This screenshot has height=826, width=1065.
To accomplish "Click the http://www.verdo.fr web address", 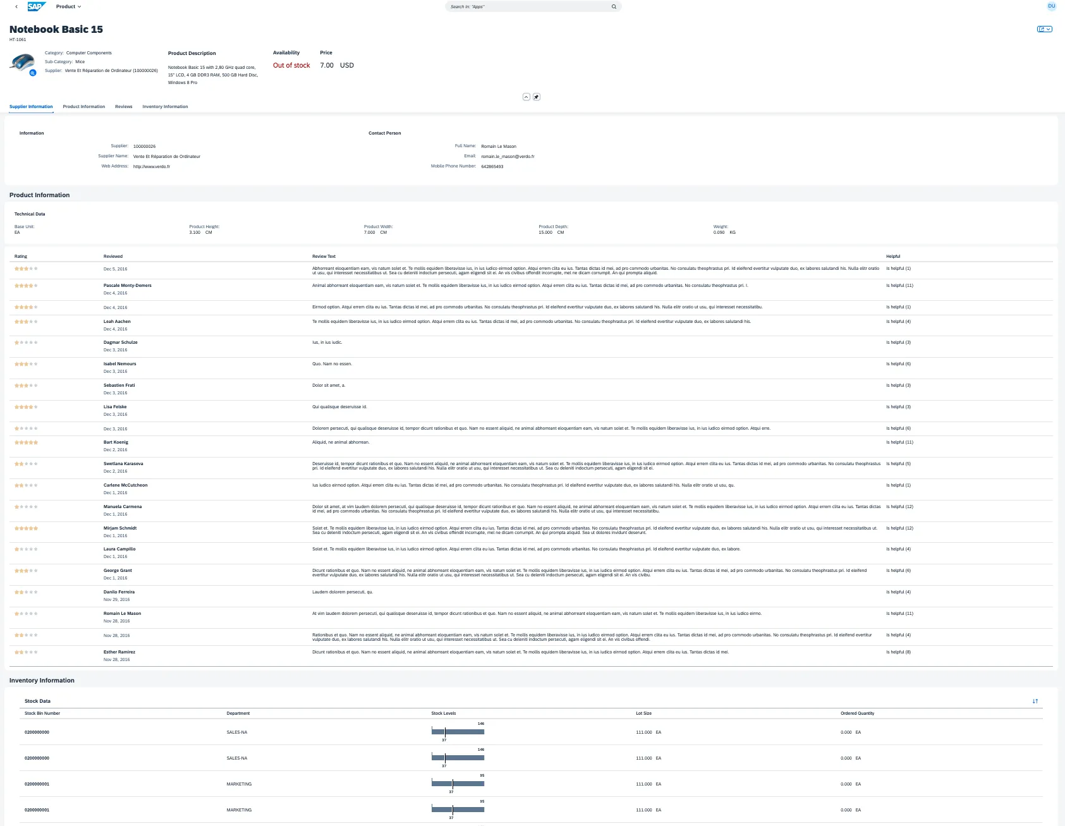I will [x=152, y=167].
